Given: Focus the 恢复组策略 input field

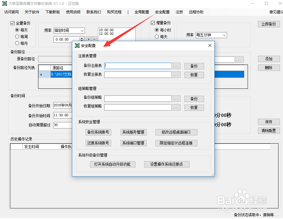Looking at the screenshot, I should pos(138,108).
